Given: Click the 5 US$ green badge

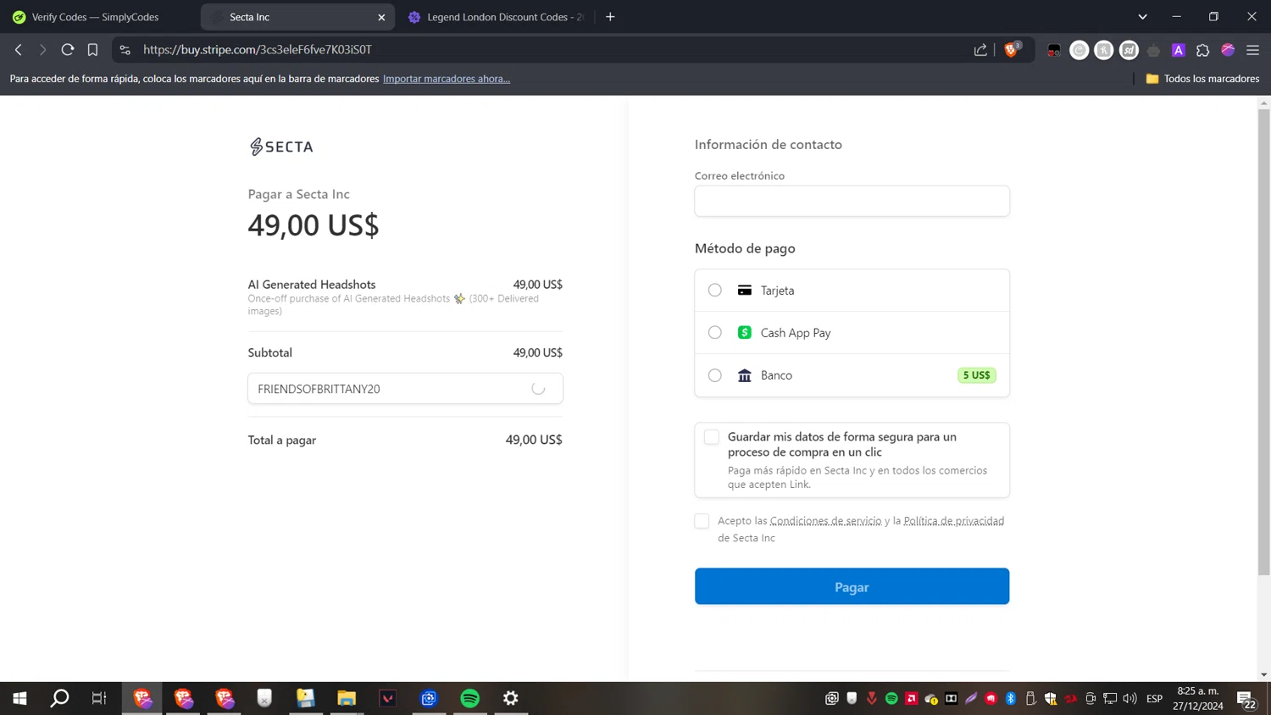Looking at the screenshot, I should click(x=976, y=375).
